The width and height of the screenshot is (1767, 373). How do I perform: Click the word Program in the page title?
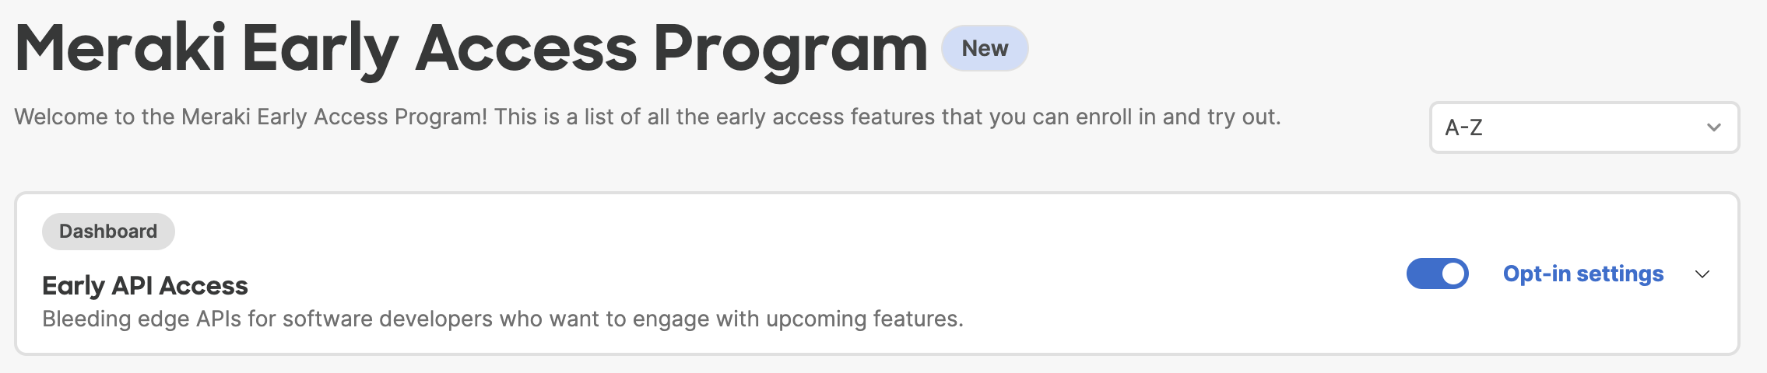(x=790, y=51)
